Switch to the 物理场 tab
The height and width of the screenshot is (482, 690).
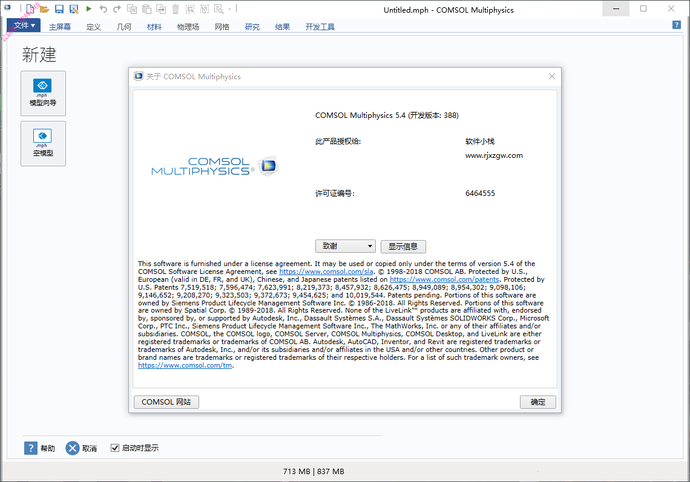188,27
